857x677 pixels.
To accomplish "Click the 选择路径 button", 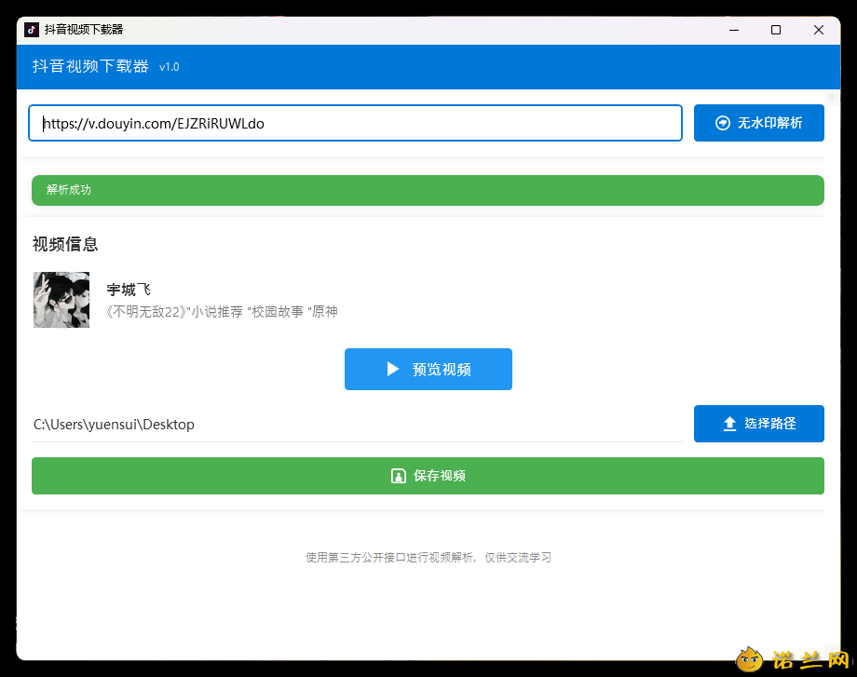I will (x=758, y=424).
